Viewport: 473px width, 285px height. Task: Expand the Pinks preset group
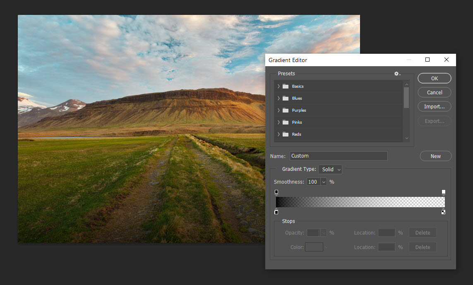point(279,122)
